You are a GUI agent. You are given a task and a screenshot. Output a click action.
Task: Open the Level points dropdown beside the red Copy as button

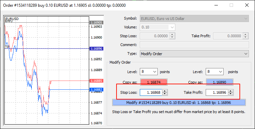pyautogui.click(x=149, y=71)
